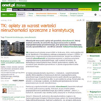Click the article headline 'TK: opłaty za wzrost'
This screenshot has height=101, width=101.
tap(37, 28)
